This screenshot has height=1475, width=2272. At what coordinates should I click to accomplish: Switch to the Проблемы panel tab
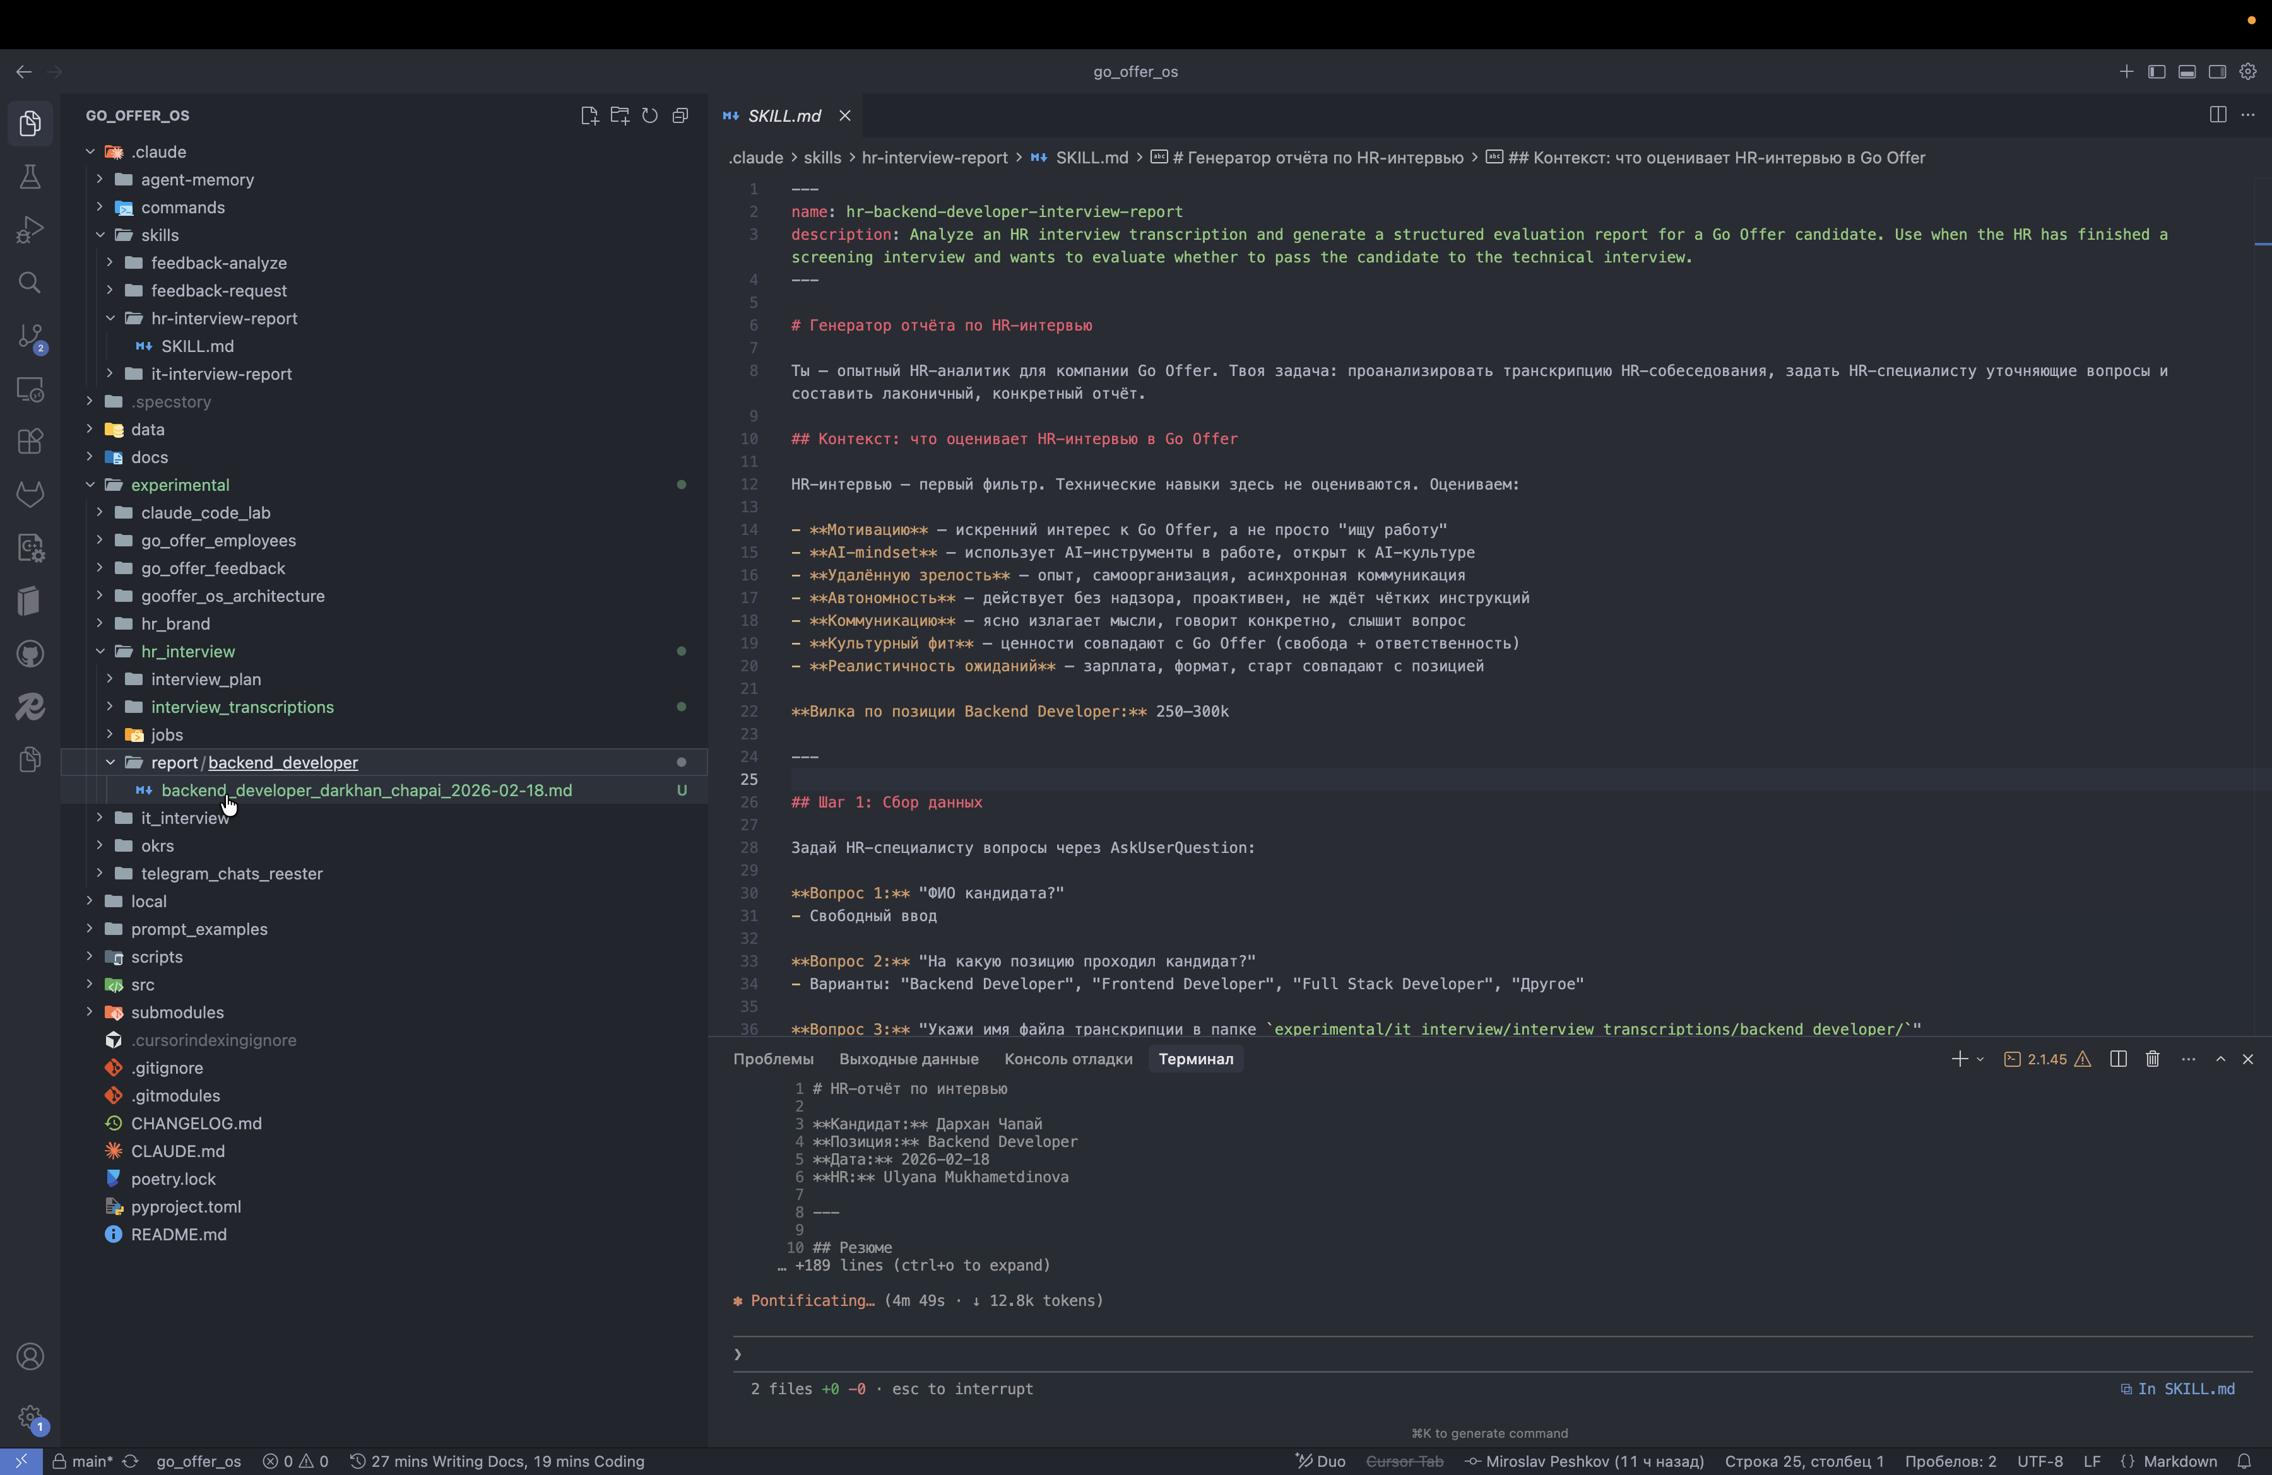(773, 1059)
